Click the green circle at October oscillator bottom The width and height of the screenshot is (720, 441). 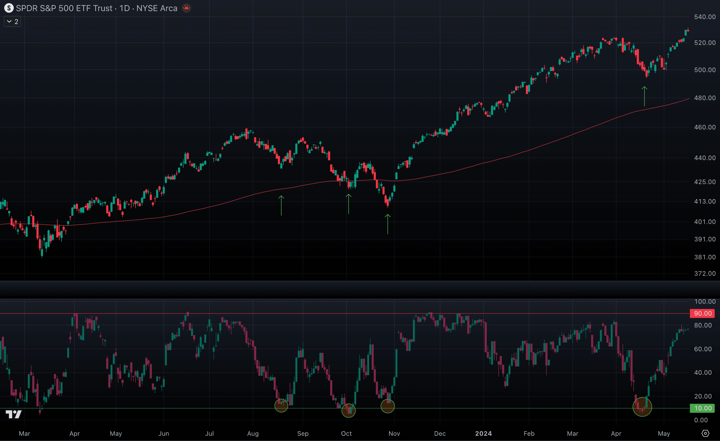pos(349,410)
